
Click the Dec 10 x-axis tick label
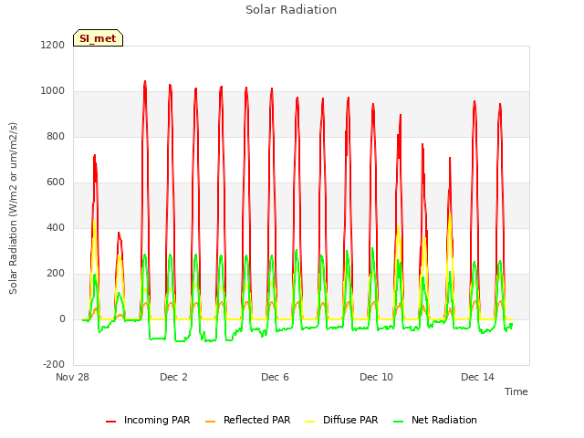pyautogui.click(x=376, y=377)
